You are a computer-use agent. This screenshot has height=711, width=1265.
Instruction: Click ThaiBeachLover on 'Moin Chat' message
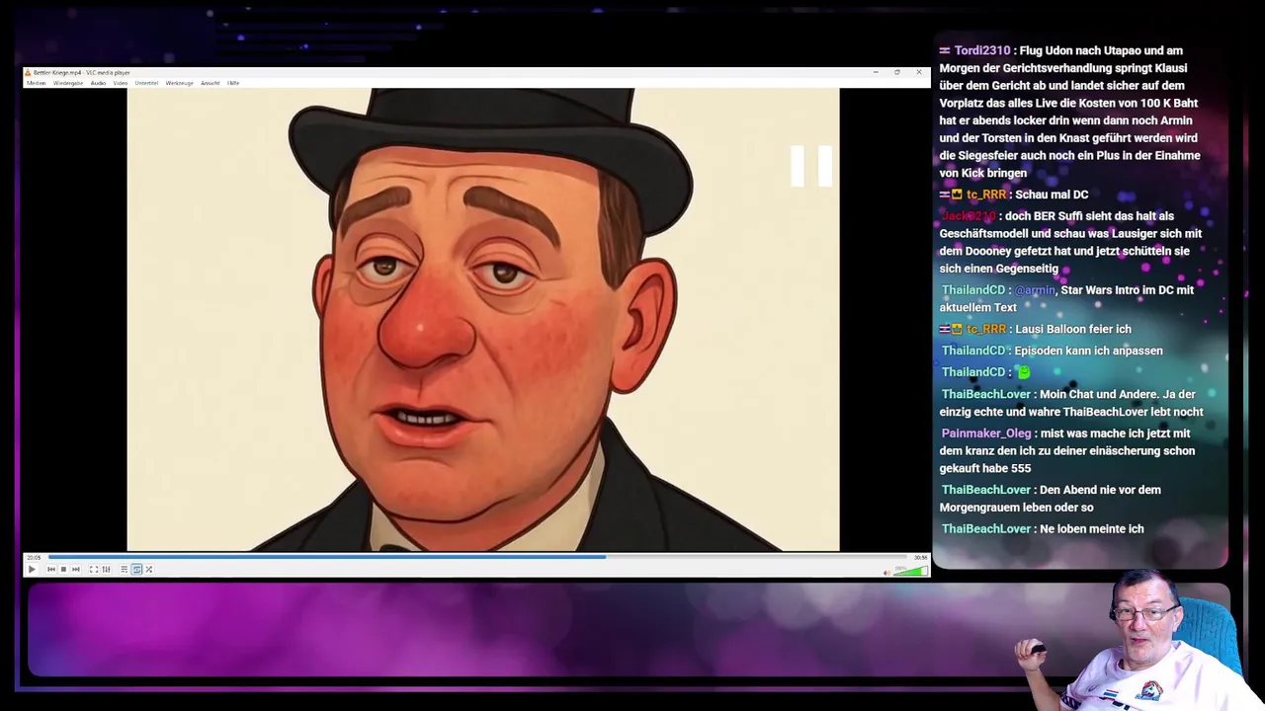pos(986,394)
